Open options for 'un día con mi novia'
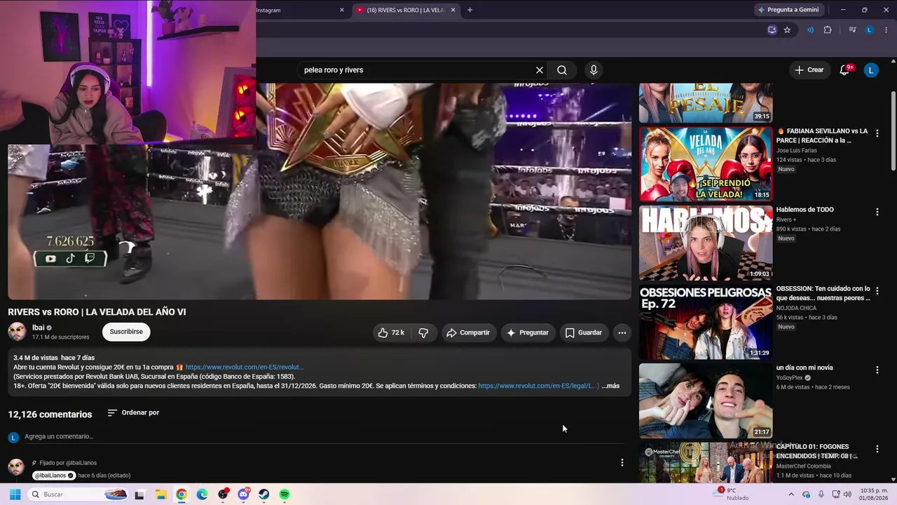This screenshot has width=897, height=505. click(877, 370)
